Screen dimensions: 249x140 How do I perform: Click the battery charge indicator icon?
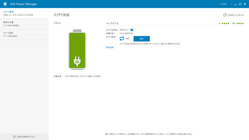[x=234, y=23]
